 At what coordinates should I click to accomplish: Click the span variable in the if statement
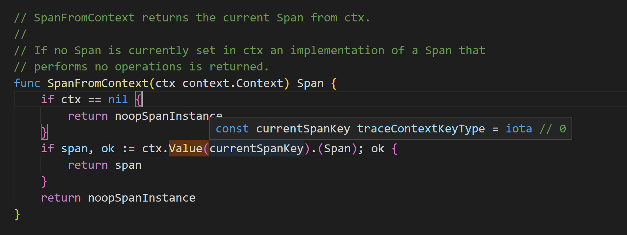coord(74,149)
